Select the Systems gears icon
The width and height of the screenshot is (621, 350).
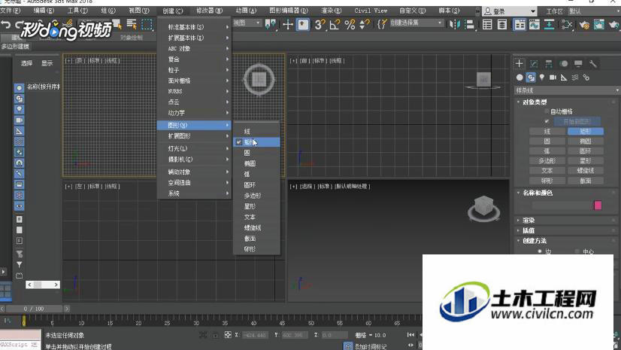click(586, 78)
